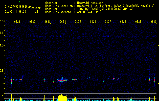Click the Receiving Location label
This screenshot has height=101, width=159.
click(x=59, y=6)
